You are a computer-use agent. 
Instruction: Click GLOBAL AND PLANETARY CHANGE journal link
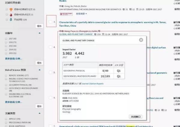point(76,34)
